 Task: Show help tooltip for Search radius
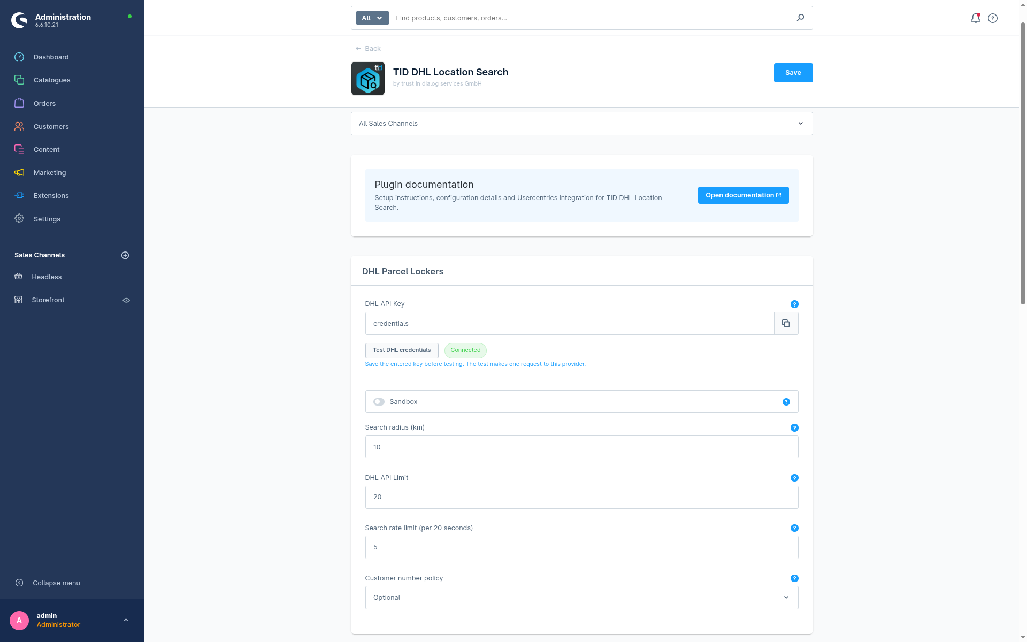794,427
